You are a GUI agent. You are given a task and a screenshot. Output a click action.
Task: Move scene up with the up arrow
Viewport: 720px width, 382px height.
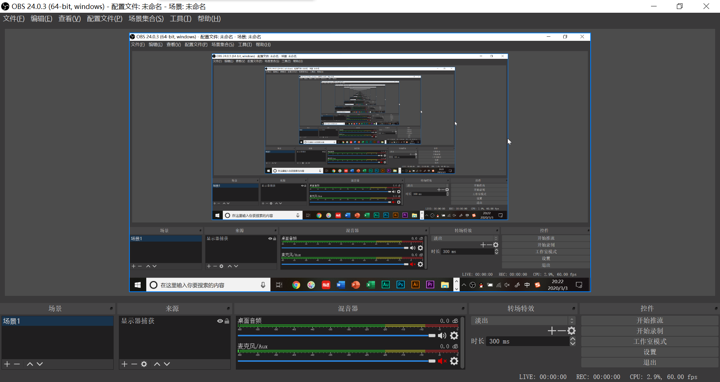(x=30, y=364)
